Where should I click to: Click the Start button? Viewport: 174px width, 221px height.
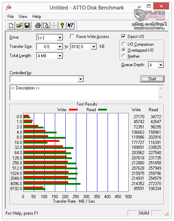(152, 79)
